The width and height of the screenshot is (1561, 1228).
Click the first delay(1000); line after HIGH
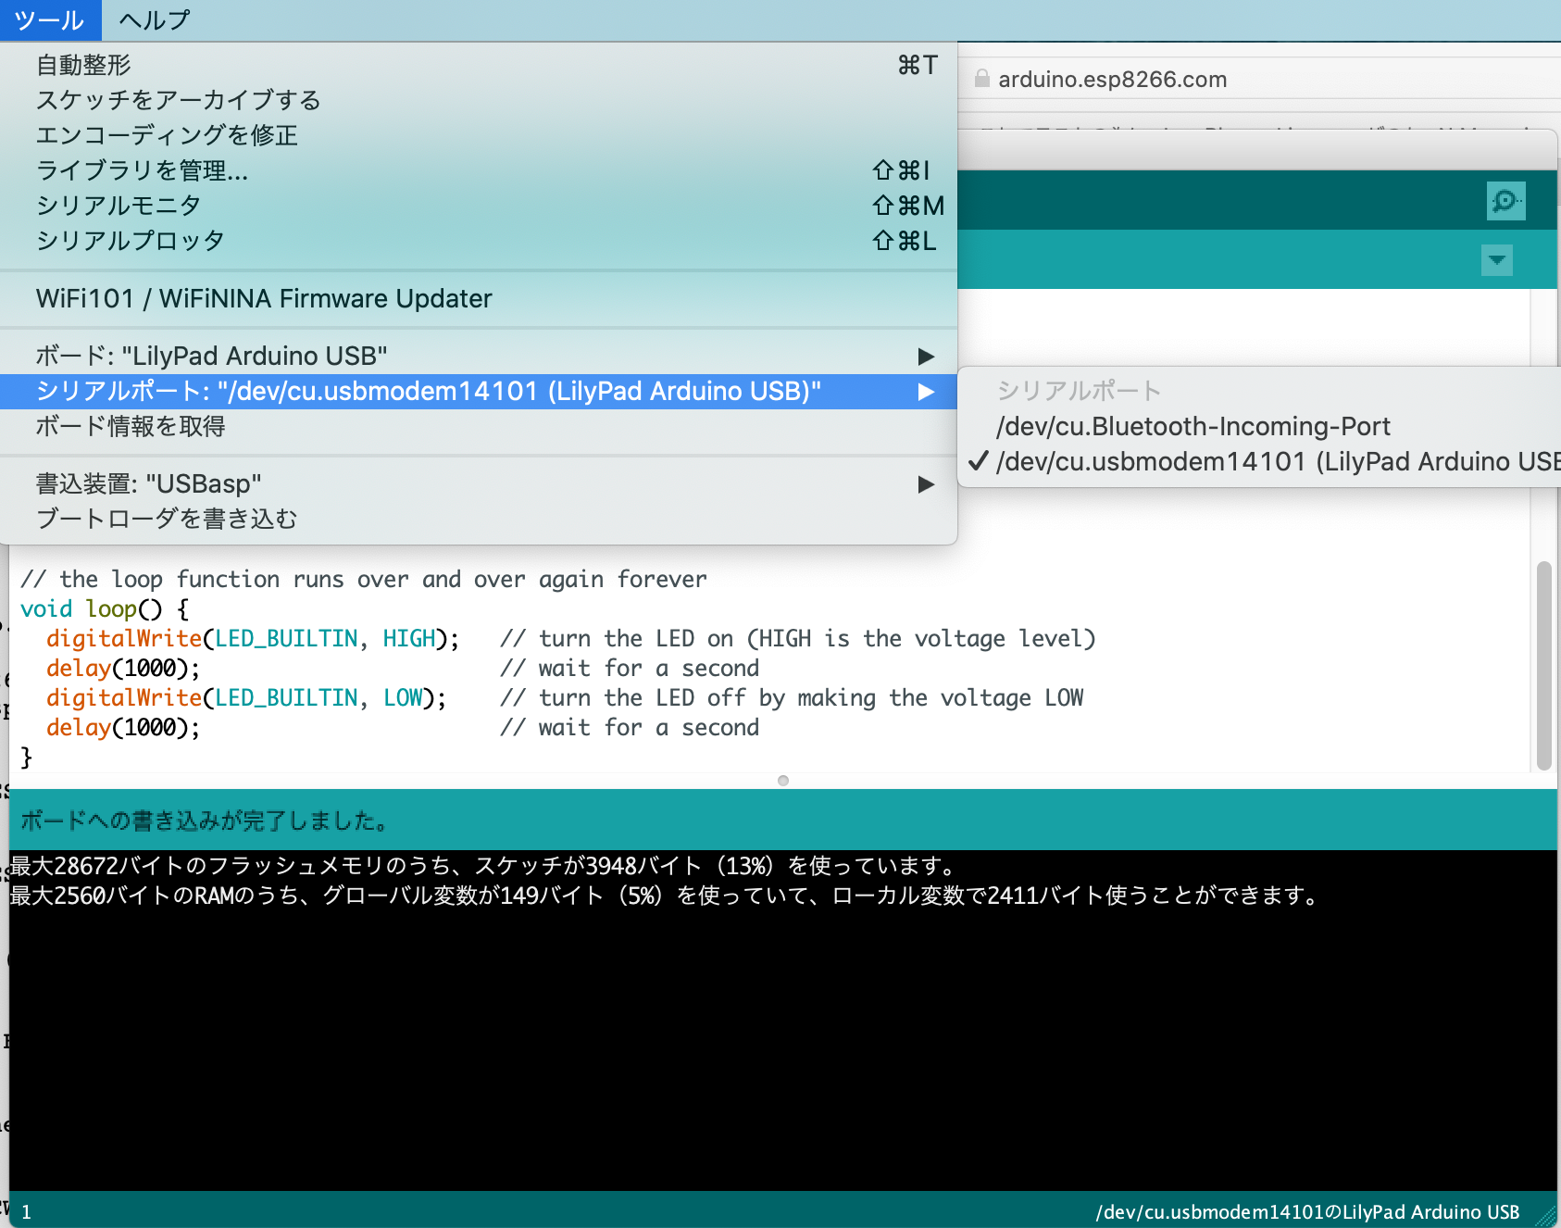click(x=123, y=668)
